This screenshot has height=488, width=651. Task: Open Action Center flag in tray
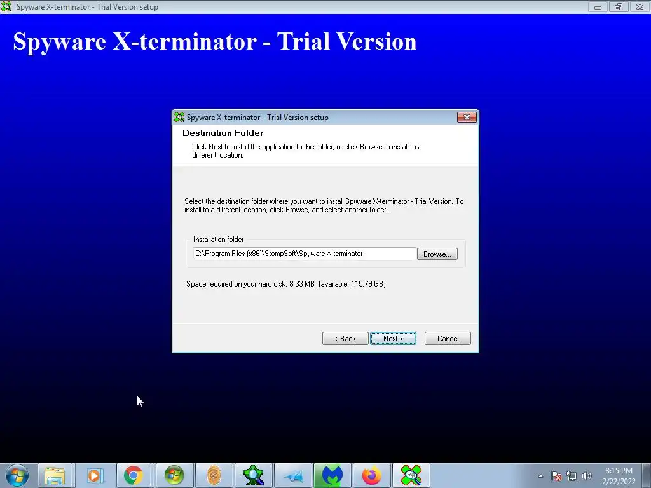coord(556,476)
